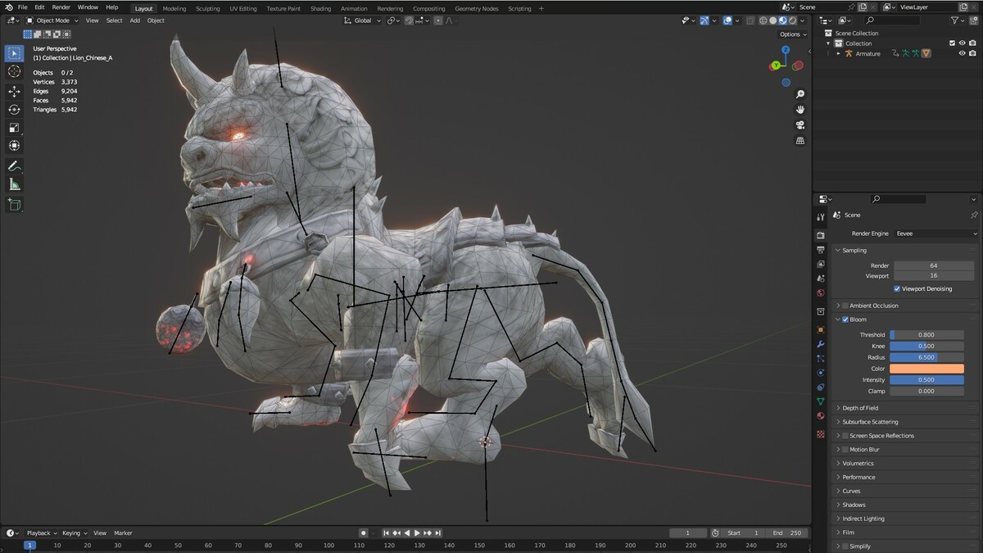Open the Object Mode dropdown
Viewport: 983px width, 553px height.
(x=52, y=20)
